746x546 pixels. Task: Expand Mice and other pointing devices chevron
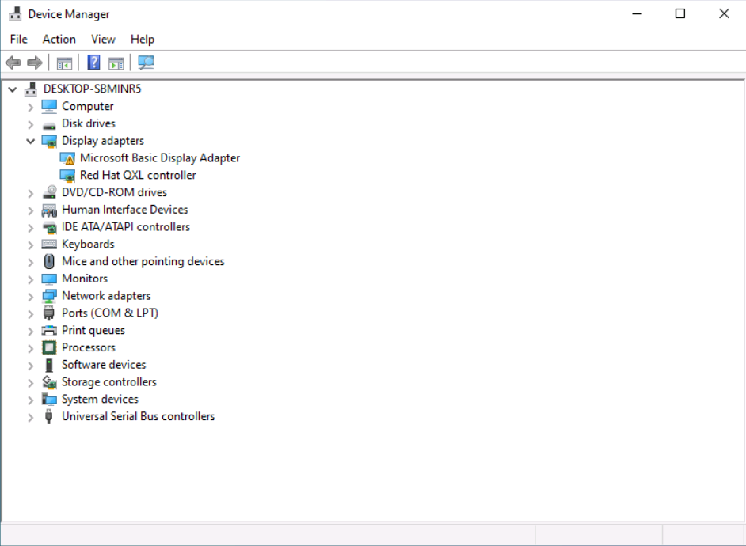pyautogui.click(x=30, y=262)
